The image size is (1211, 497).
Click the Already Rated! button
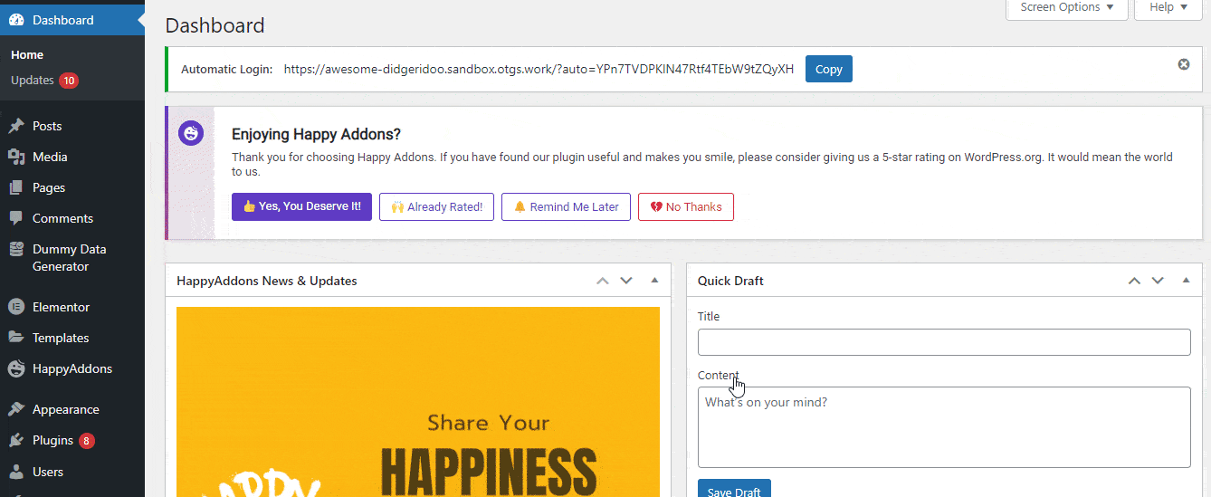(x=436, y=206)
